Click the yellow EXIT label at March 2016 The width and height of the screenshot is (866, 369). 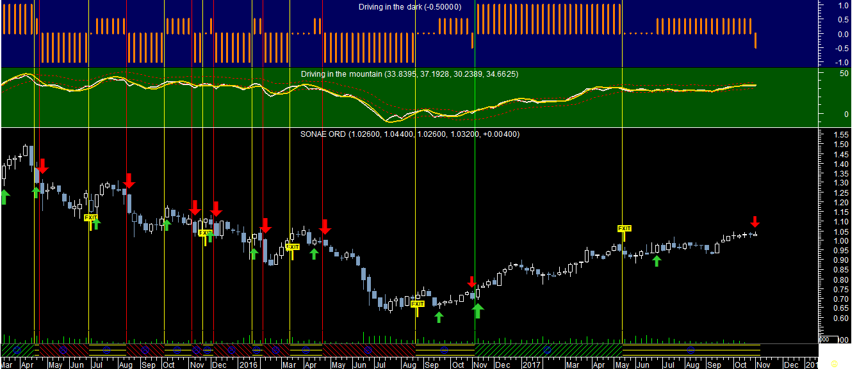(x=292, y=247)
